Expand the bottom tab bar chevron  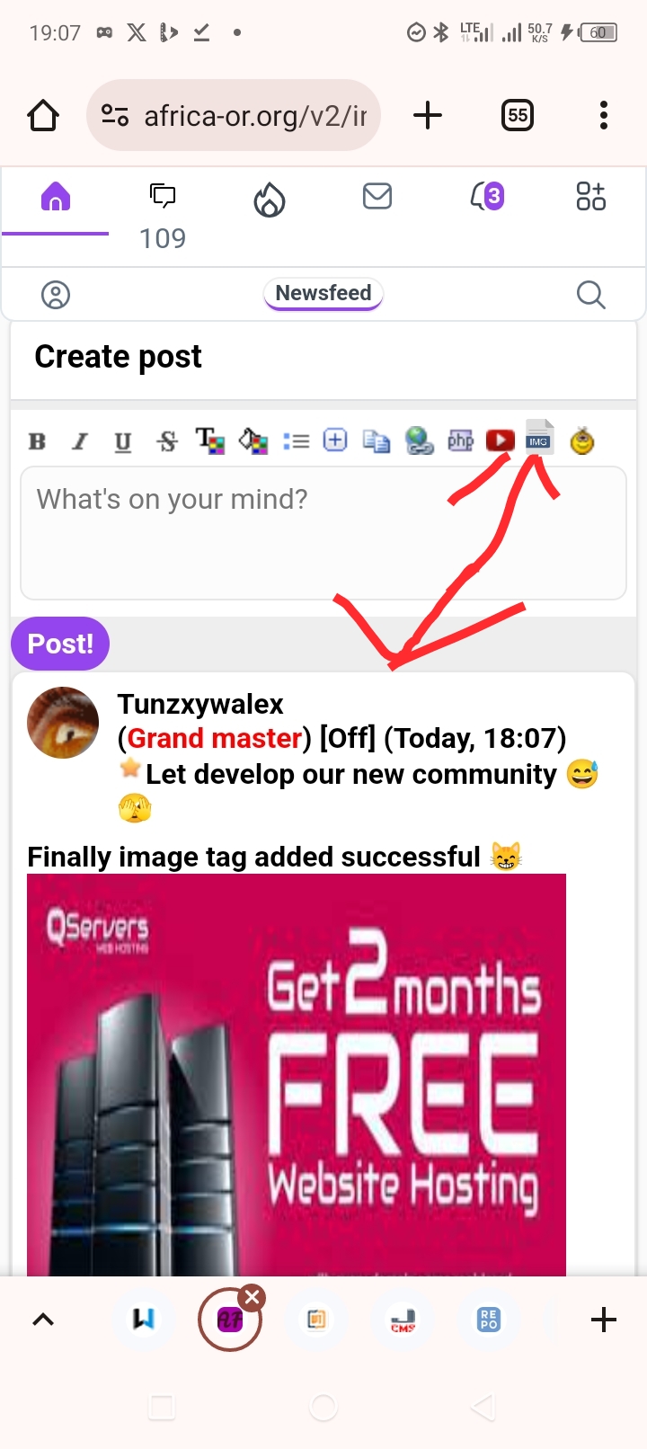(x=43, y=1320)
